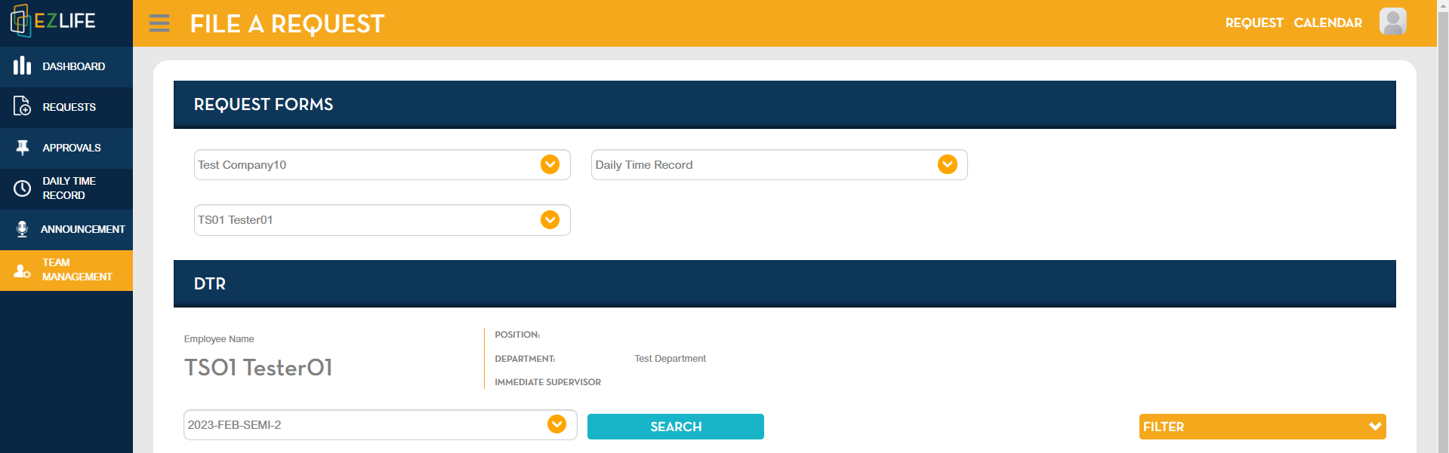Click the REQUEST FORMS section header
The image size is (1449, 453).
(785, 105)
